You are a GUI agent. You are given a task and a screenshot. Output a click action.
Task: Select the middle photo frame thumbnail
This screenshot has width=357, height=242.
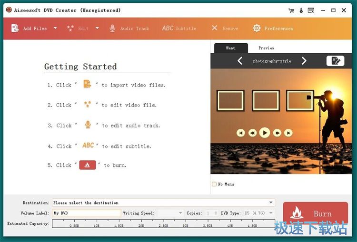click(x=266, y=100)
